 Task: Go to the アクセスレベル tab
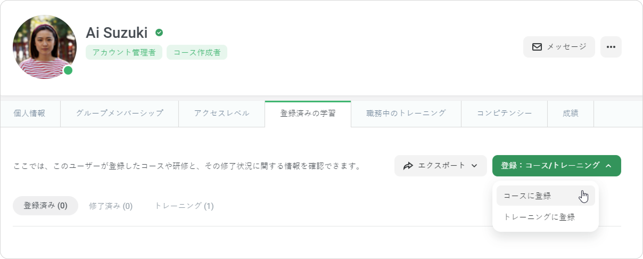point(222,114)
